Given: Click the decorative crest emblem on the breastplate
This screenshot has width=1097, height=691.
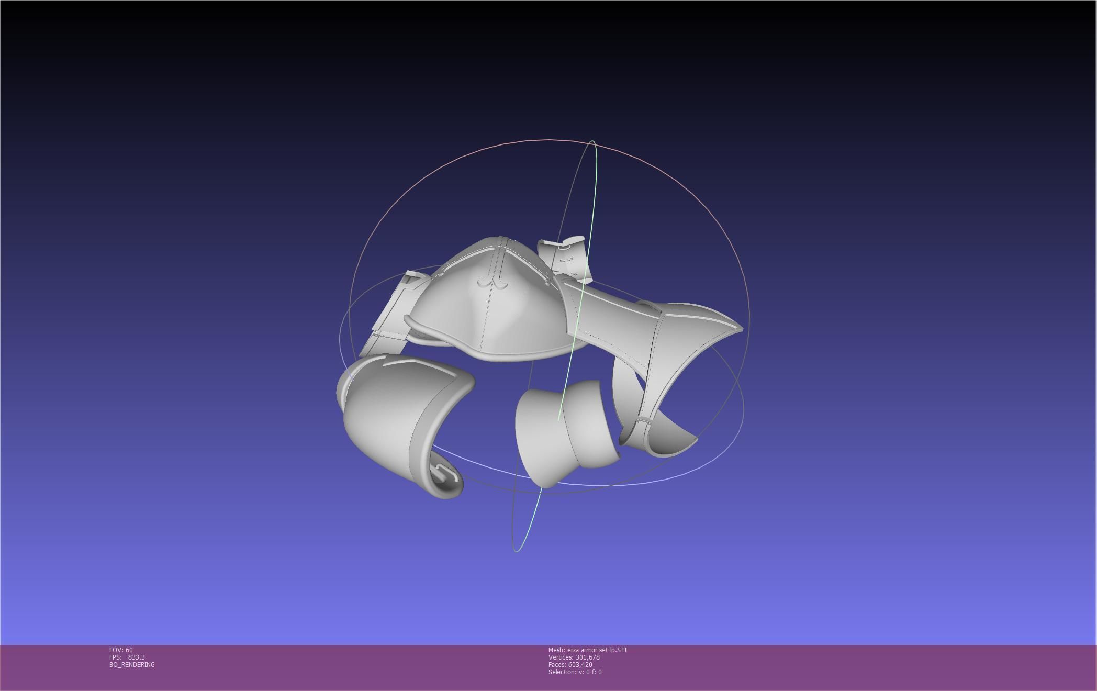Looking at the screenshot, I should tap(494, 283).
